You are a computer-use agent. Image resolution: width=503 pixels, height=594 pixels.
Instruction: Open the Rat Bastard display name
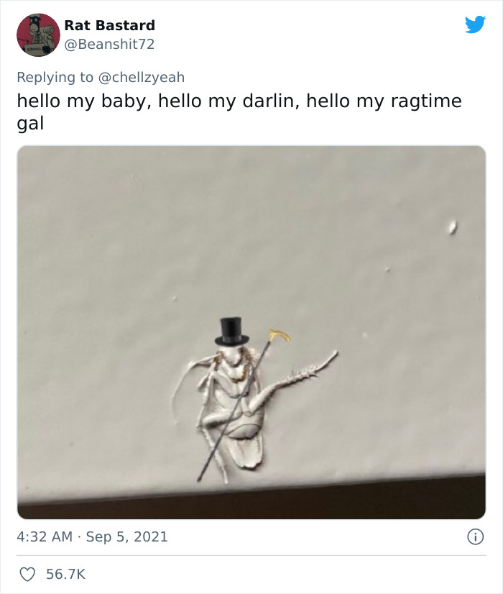click(109, 25)
